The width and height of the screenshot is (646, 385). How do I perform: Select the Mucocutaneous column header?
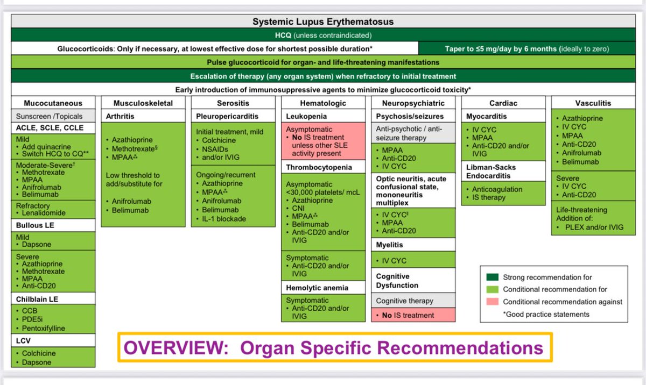pyautogui.click(x=53, y=103)
